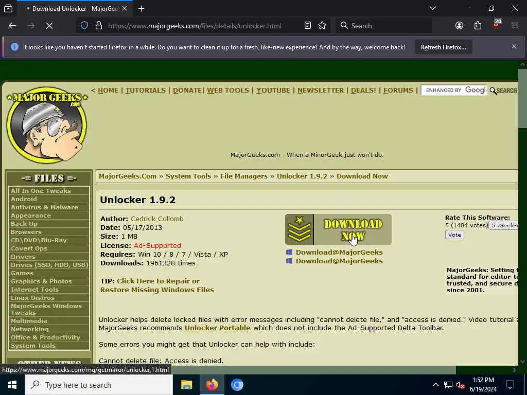This screenshot has width=527, height=395.
Task: Click the Windows icon beside second Download@MajorGeeks
Action: [289, 261]
